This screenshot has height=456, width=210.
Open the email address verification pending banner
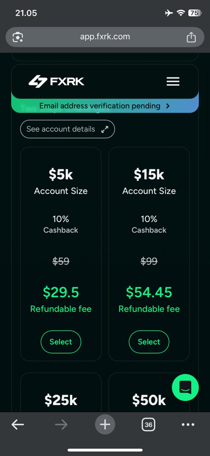tap(100, 106)
